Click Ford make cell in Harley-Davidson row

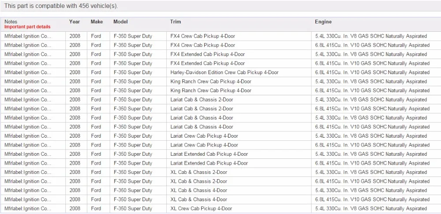(98, 72)
